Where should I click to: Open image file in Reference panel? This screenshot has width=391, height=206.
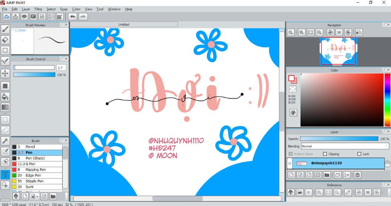(299, 192)
